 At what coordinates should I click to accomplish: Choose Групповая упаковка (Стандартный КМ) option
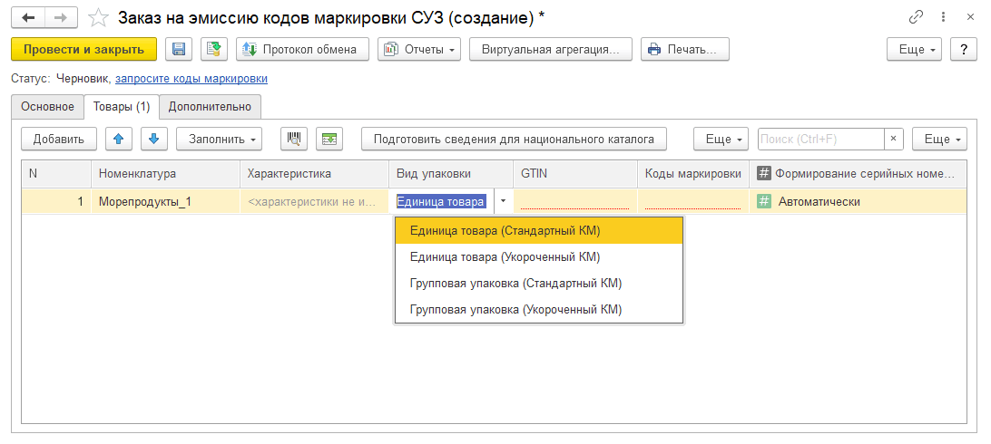[x=515, y=284]
